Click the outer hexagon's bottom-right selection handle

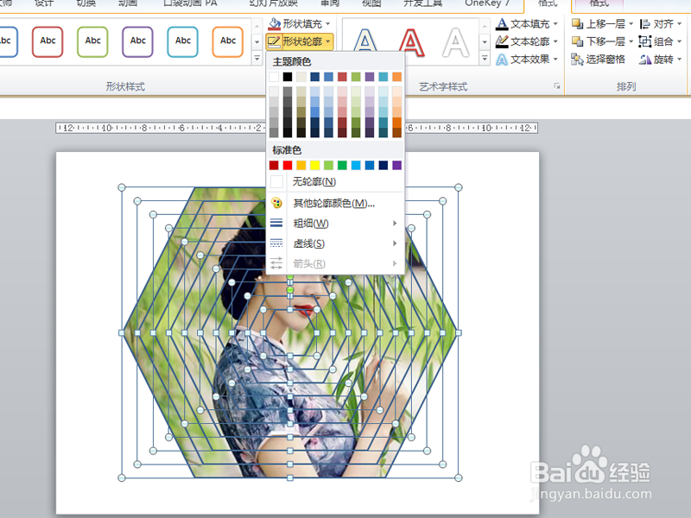[459, 477]
